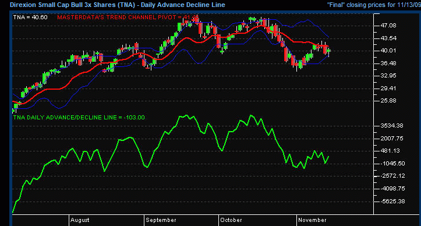The height and width of the screenshot is (226, 421).
Task: Click the 481.13 advance/decline axis value
Action: (x=390, y=151)
